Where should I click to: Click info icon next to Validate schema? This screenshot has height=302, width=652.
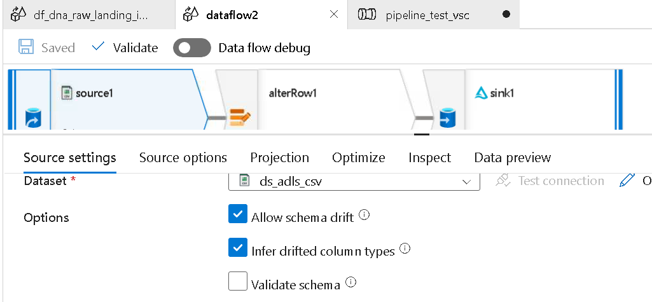351,282
